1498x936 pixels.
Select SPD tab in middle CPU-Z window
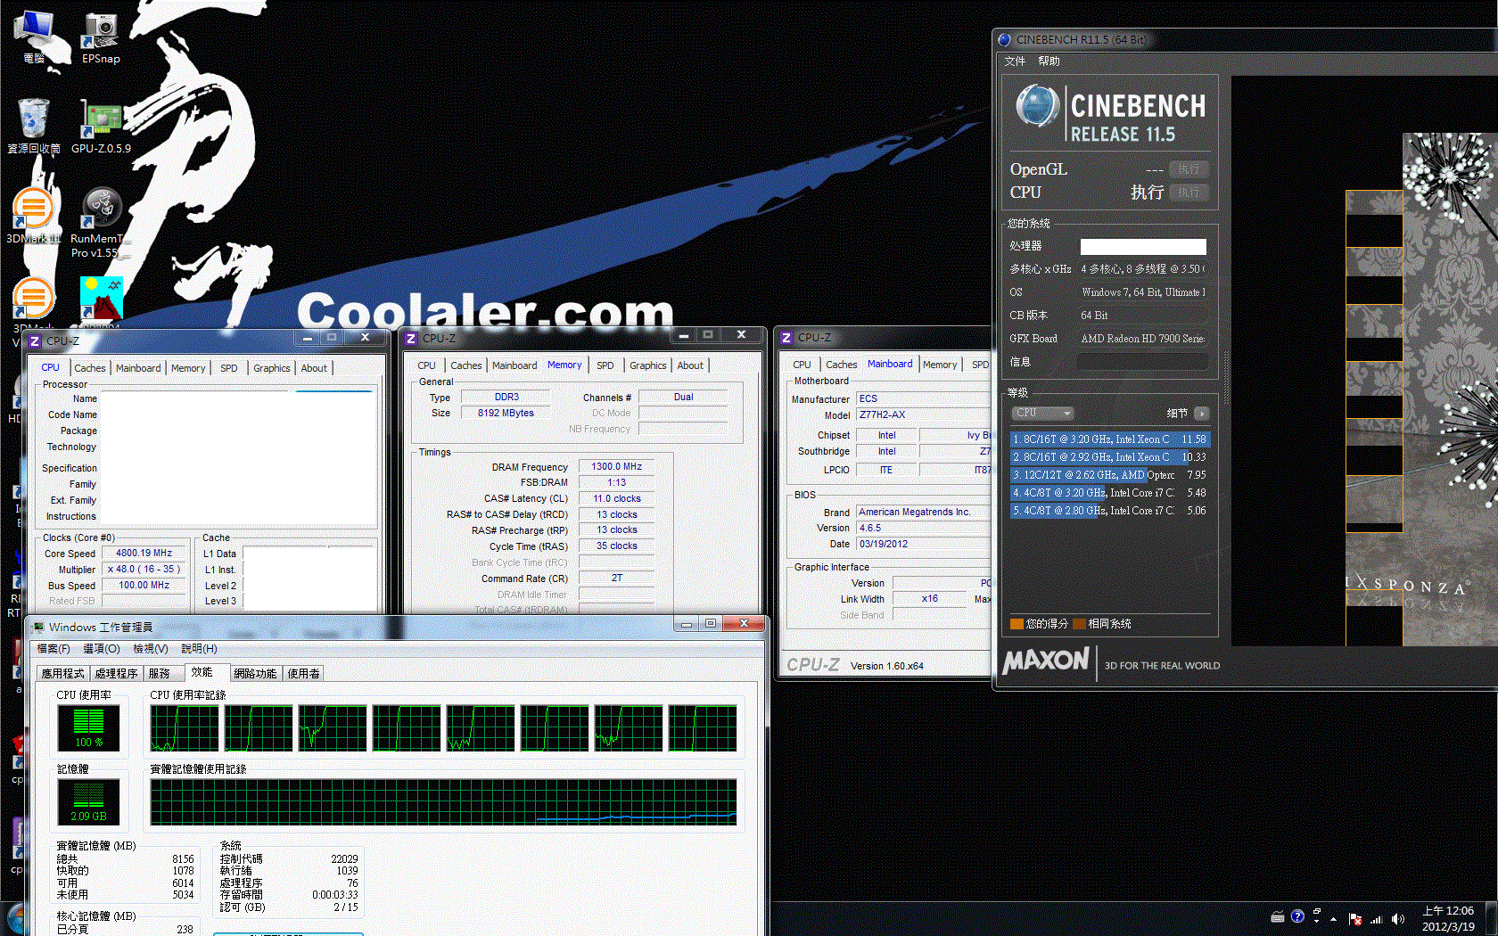pos(605,365)
